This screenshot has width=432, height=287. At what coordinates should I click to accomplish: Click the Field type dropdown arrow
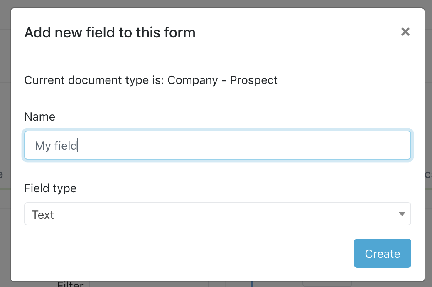[x=402, y=214]
